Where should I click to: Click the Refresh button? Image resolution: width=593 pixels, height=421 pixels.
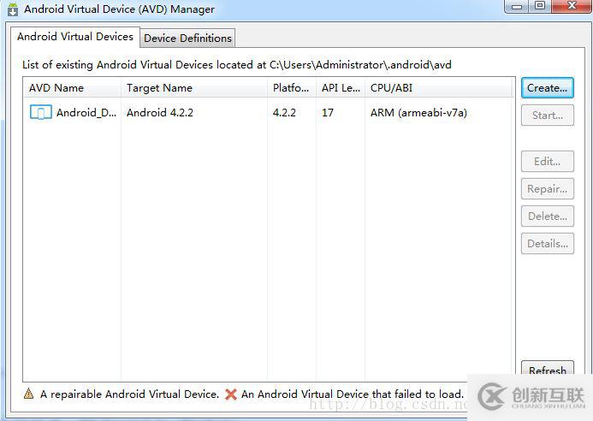[548, 368]
